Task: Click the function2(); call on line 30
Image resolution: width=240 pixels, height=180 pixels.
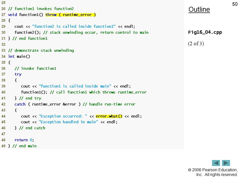Action: 28,32
